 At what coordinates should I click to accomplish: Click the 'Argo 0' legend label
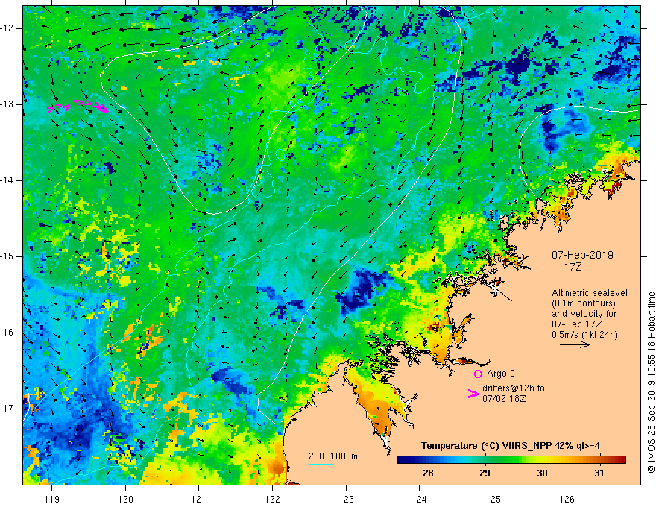(501, 374)
